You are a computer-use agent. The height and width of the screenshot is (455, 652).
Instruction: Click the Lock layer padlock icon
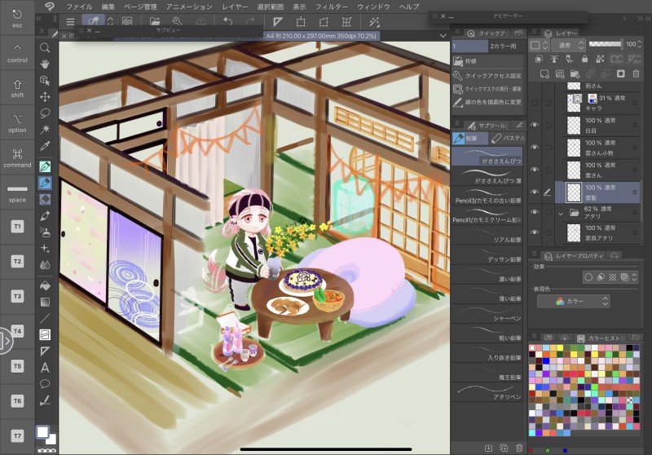584,59
